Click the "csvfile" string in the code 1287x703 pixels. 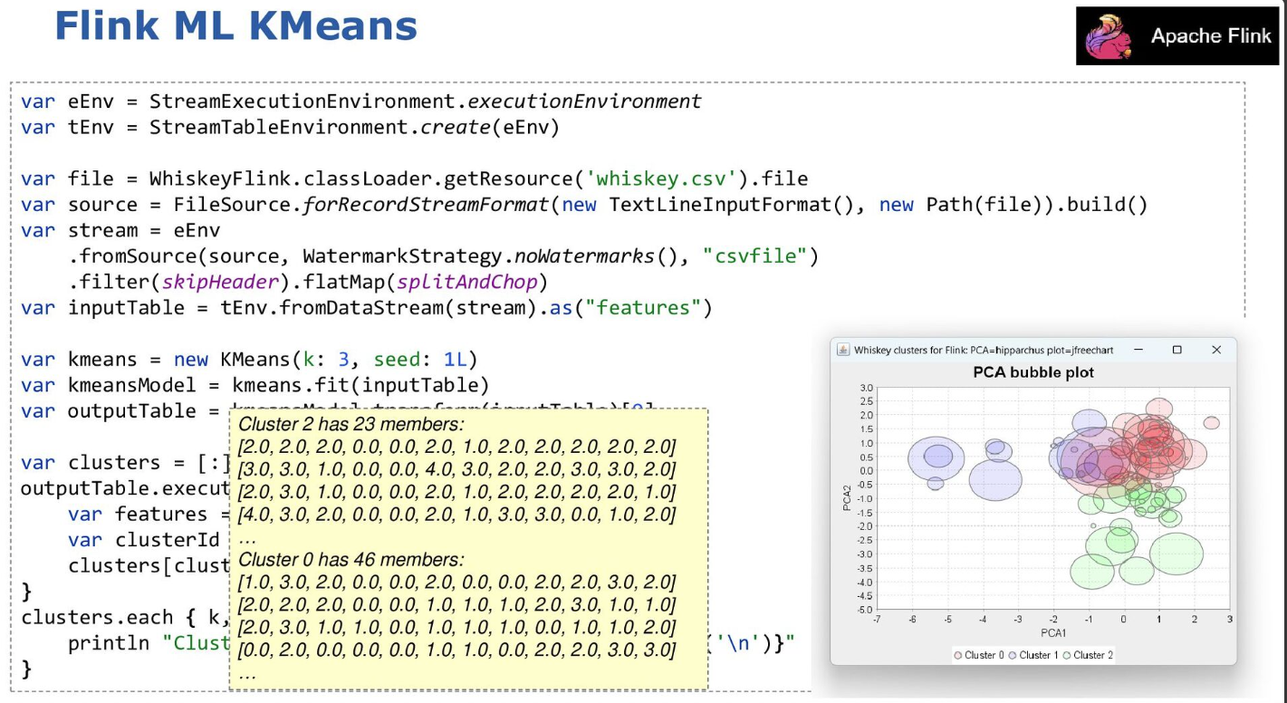tap(755, 256)
